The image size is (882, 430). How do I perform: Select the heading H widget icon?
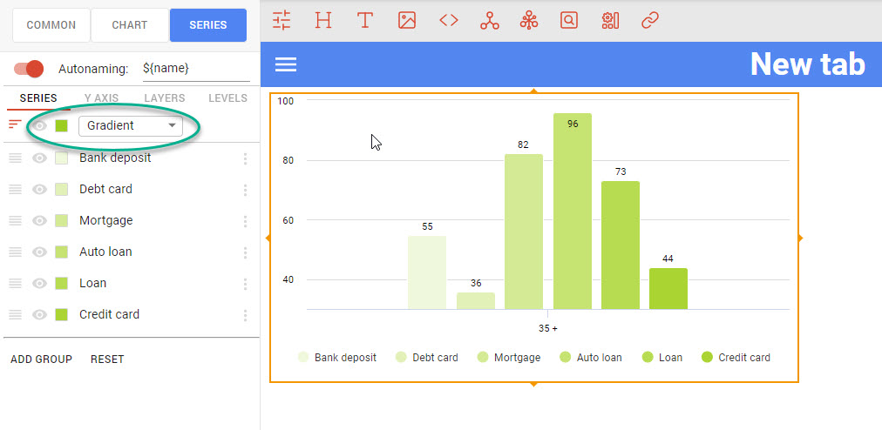[323, 20]
